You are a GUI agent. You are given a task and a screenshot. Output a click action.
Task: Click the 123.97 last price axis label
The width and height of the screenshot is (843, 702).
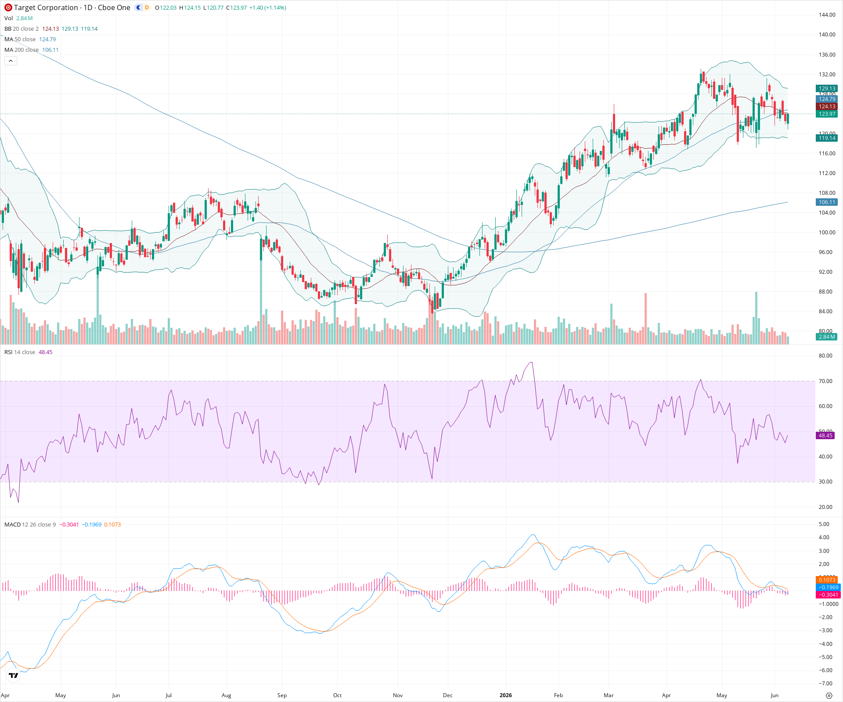click(827, 114)
